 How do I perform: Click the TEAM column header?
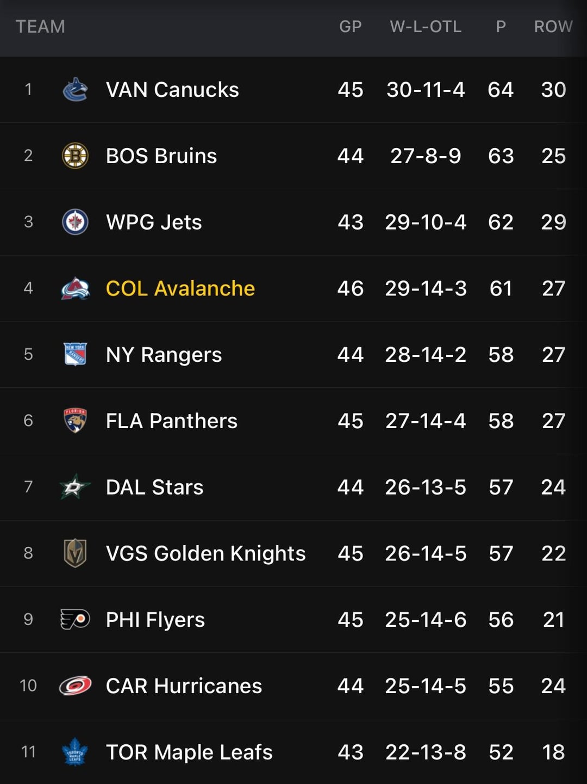[40, 27]
